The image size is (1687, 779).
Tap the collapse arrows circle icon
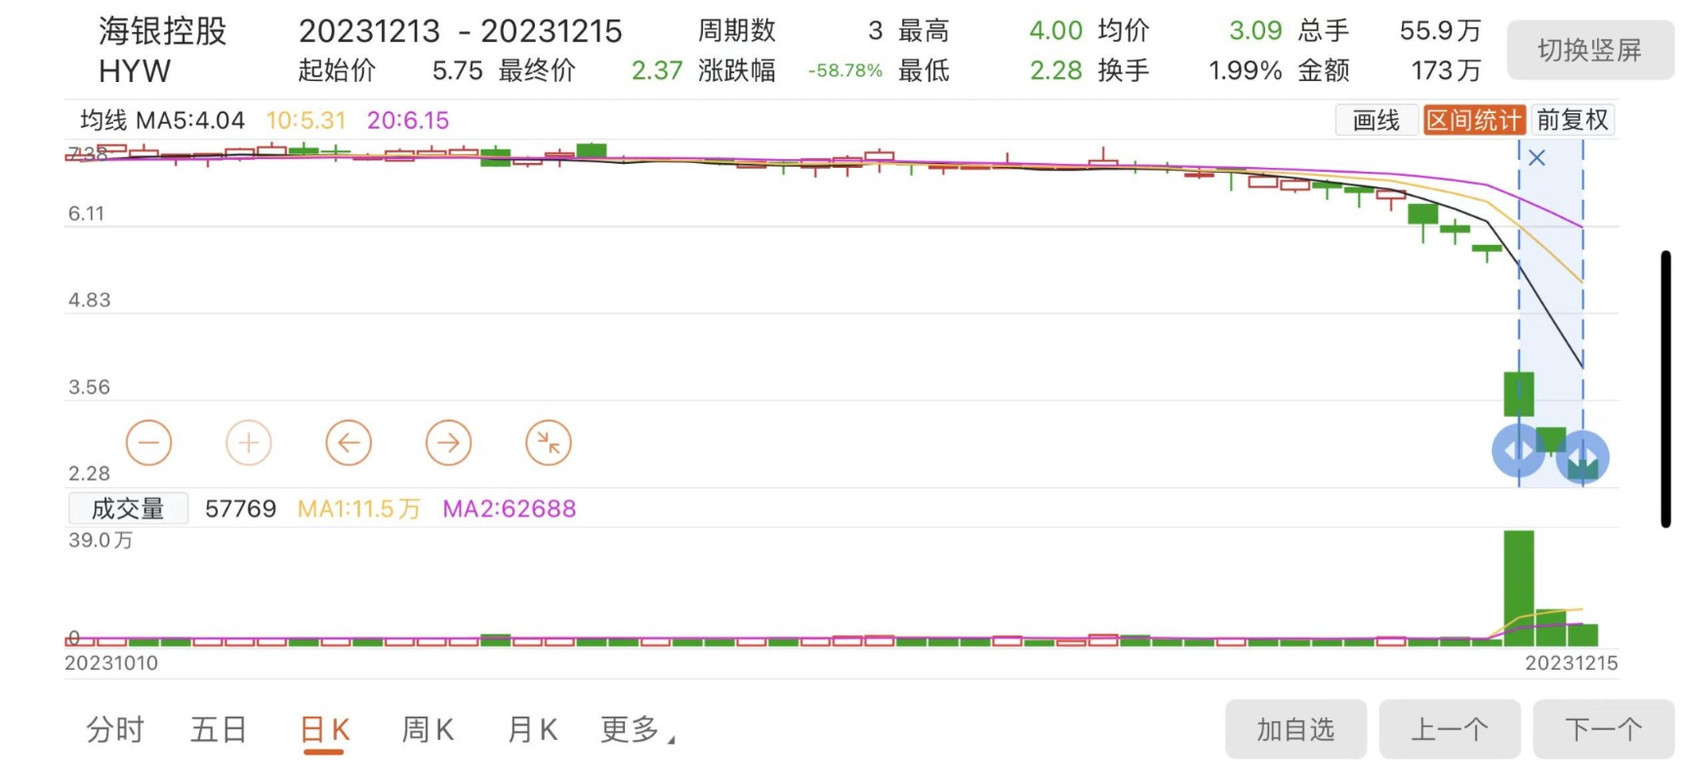[549, 443]
